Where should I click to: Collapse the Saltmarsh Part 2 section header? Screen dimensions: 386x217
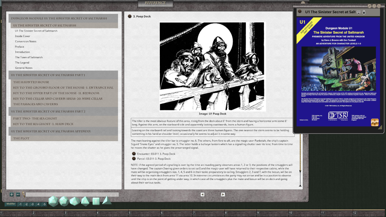(x=63, y=112)
